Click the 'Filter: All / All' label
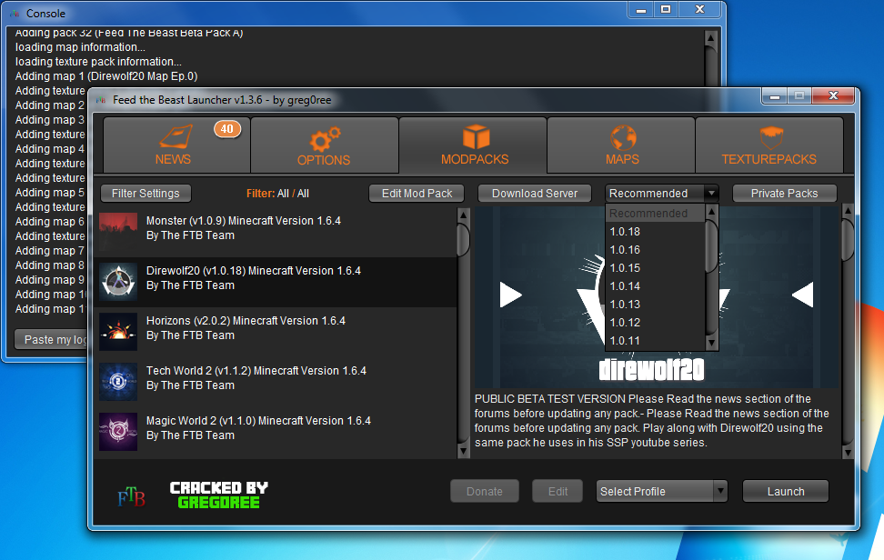Viewport: 884px width, 560px height. 277,194
